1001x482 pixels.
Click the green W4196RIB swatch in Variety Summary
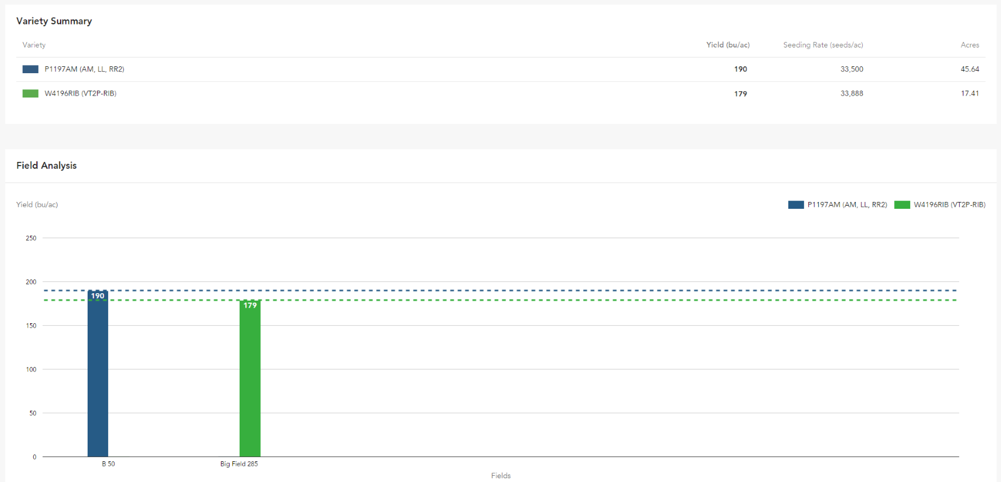pos(30,94)
